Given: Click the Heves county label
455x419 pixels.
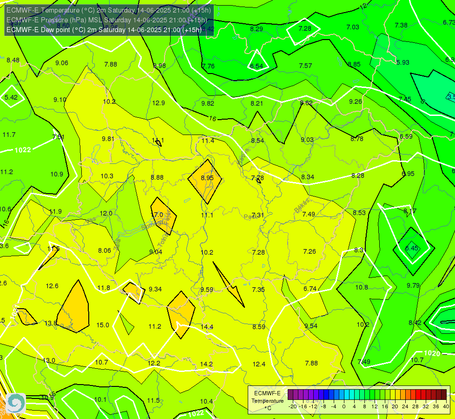Looking at the screenshot, I should pos(243,157).
